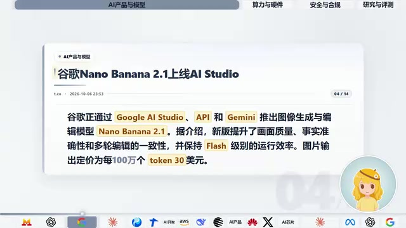Click the cartoon girl avatar thumbnail
Image resolution: width=406 pixels, height=228 pixels.
[368, 184]
